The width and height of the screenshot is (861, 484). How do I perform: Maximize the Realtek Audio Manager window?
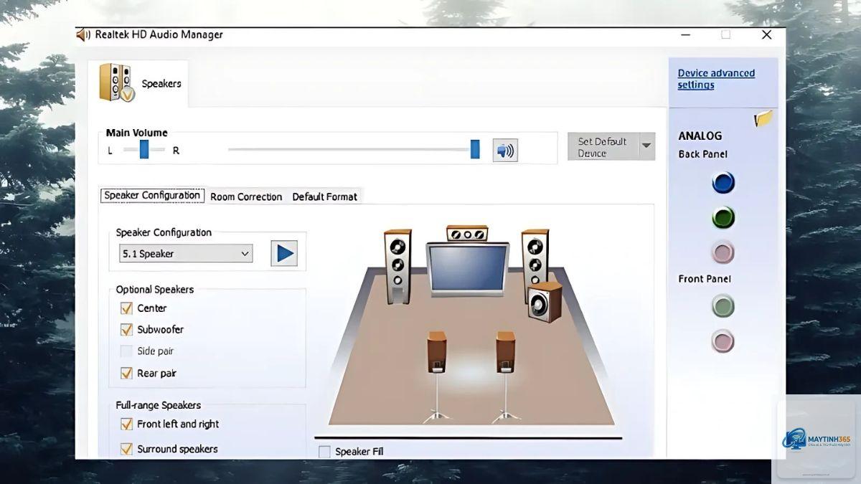(725, 34)
